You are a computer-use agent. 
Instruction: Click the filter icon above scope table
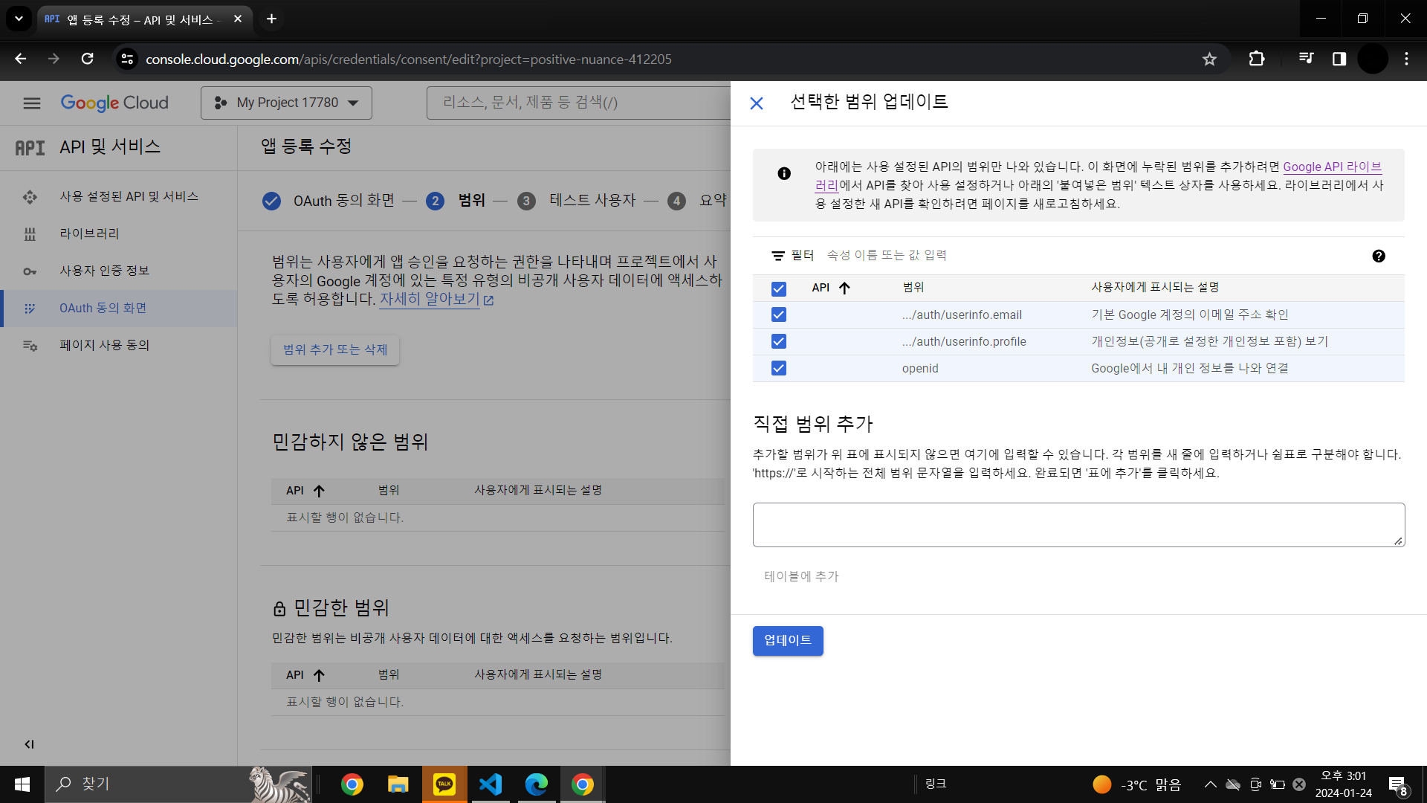[778, 256]
